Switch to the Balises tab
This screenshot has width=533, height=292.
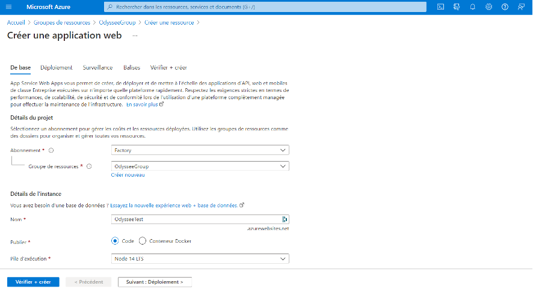tap(132, 67)
